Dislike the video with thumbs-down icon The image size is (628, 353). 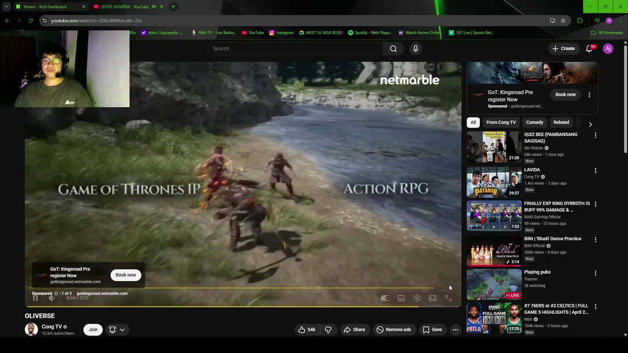pyautogui.click(x=328, y=329)
